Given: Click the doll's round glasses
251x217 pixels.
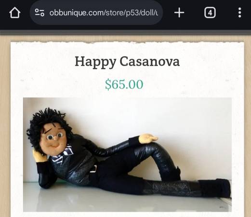Looking at the screenshot, I should pos(54,136).
